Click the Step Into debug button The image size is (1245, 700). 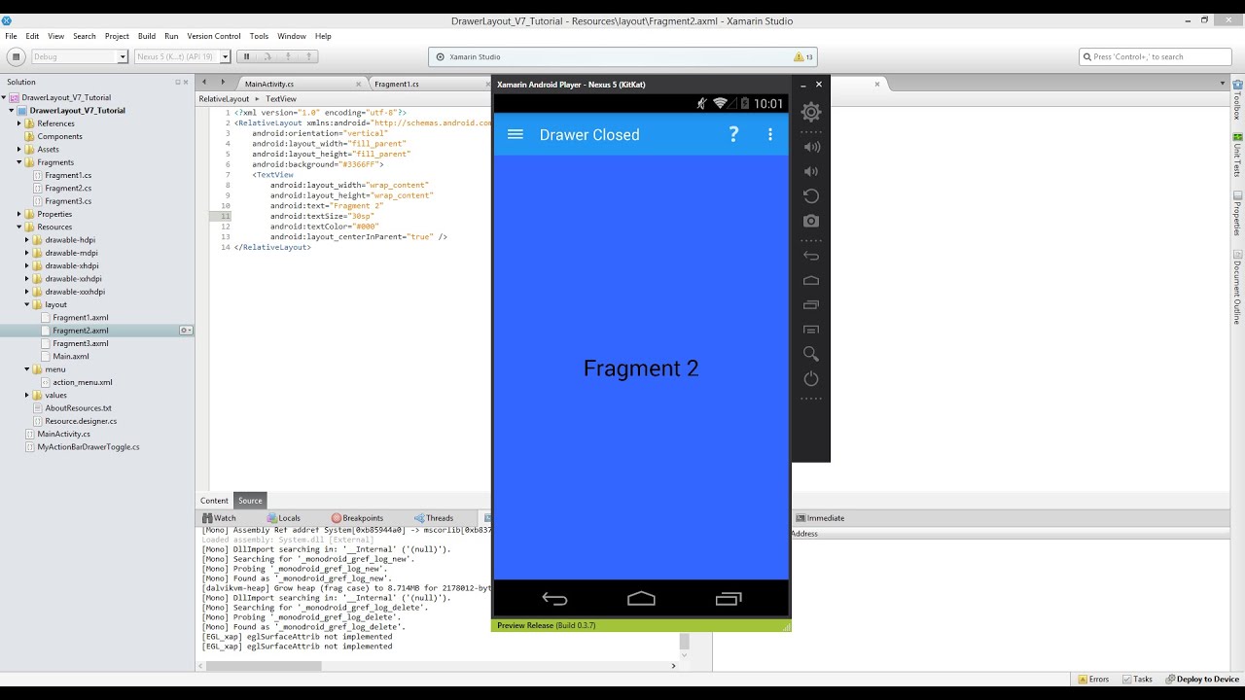click(288, 56)
